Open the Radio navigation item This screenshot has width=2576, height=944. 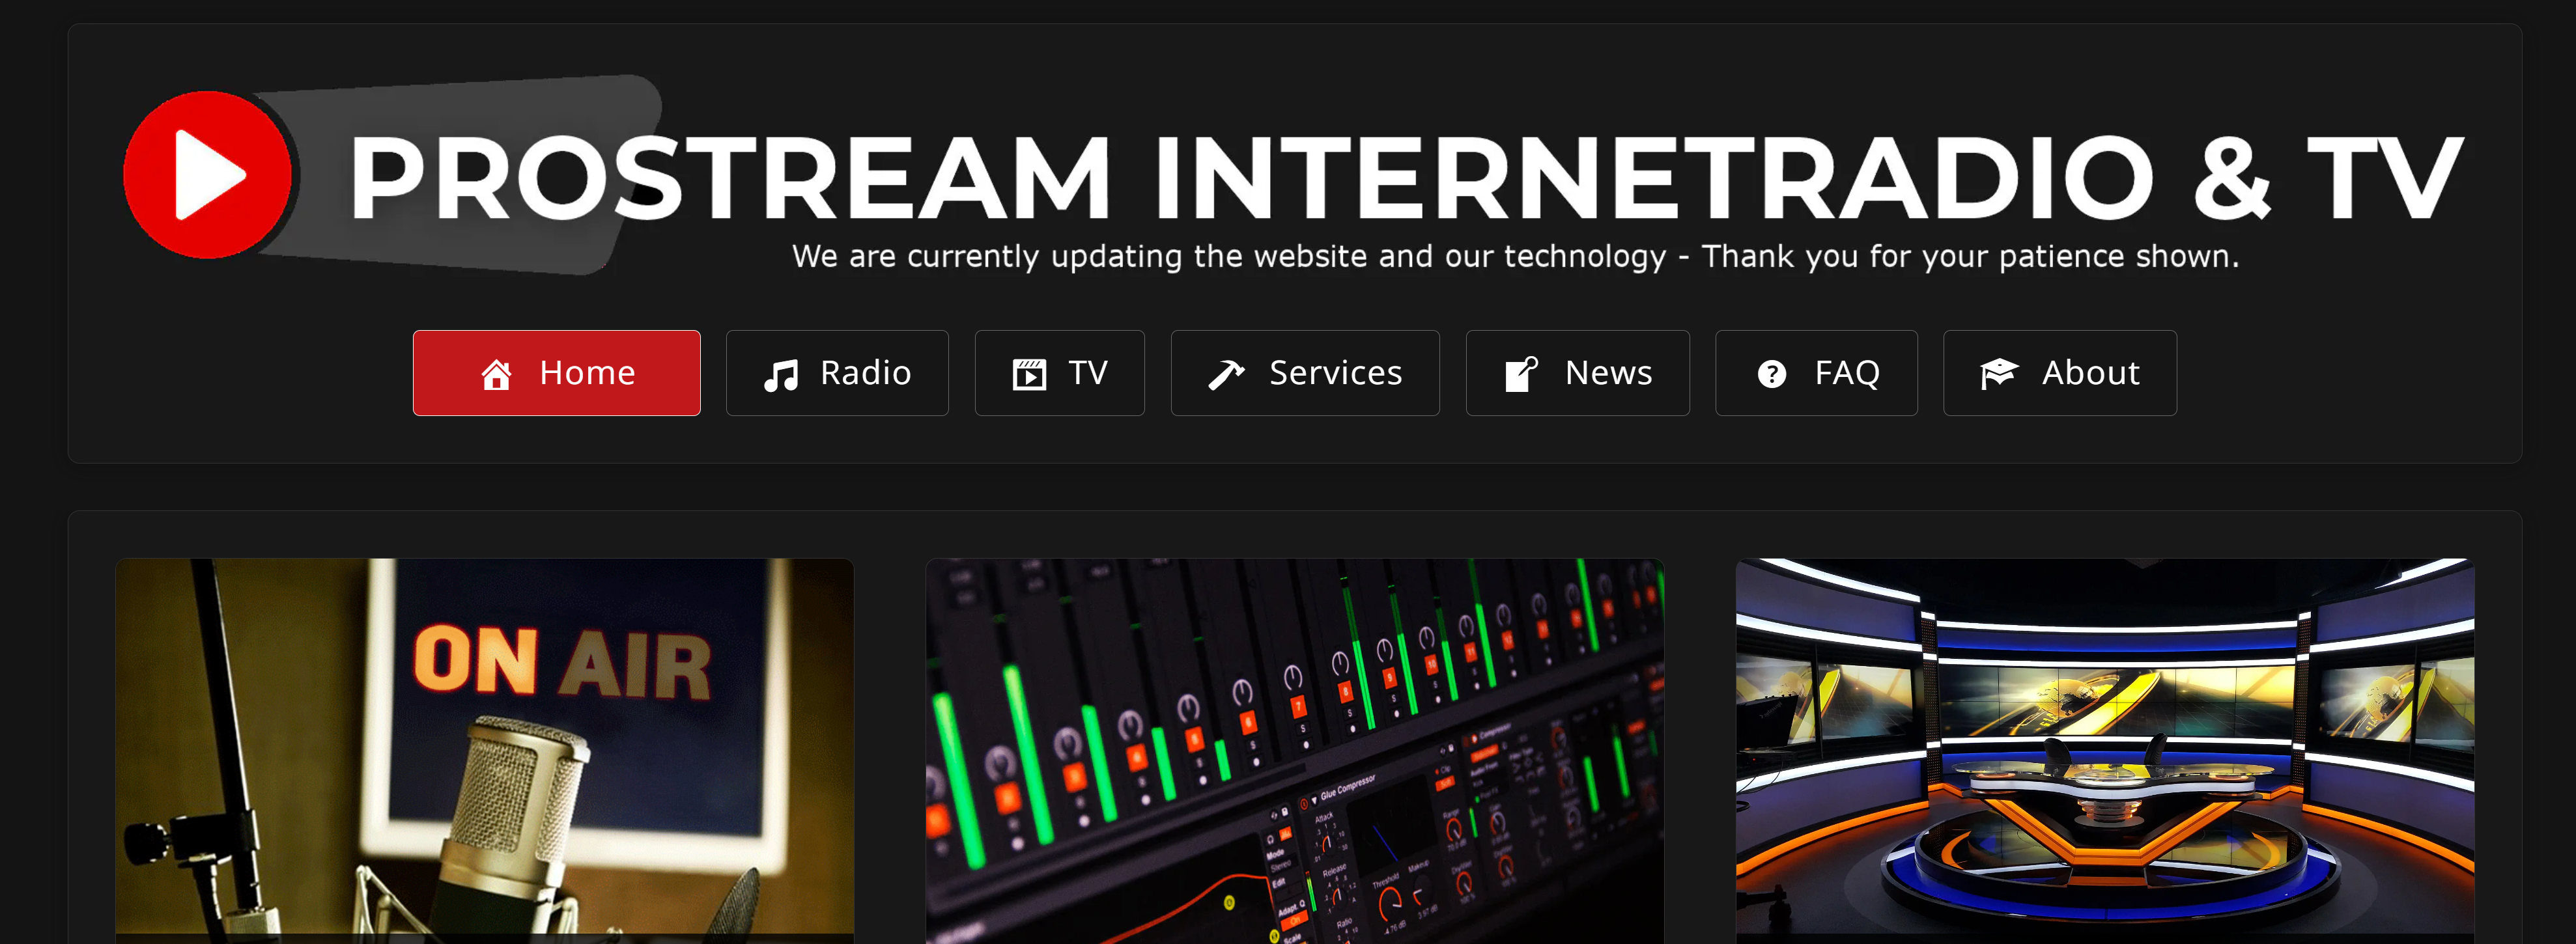click(838, 372)
